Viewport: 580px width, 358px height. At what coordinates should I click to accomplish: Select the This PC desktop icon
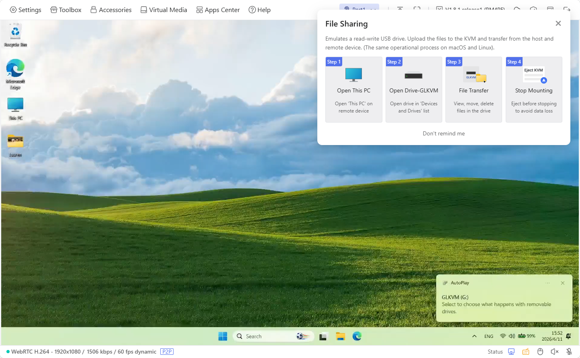tap(15, 109)
